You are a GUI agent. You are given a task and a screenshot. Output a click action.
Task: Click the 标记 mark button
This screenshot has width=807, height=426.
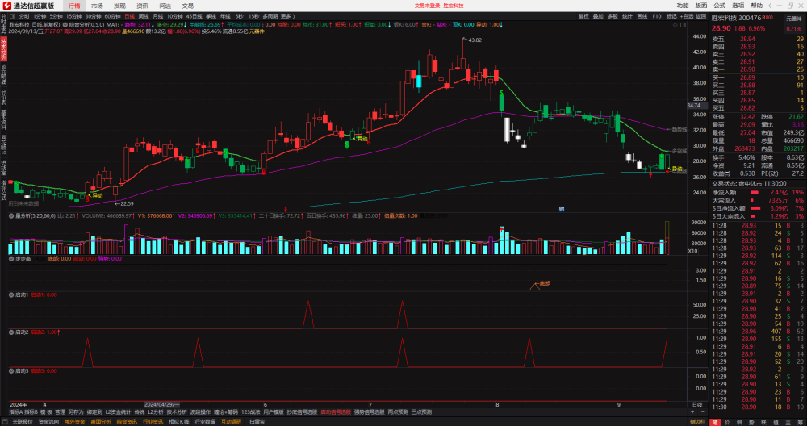(671, 16)
